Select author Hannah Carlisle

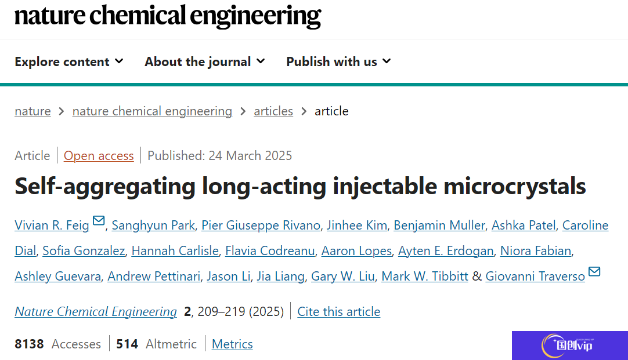[x=175, y=251]
